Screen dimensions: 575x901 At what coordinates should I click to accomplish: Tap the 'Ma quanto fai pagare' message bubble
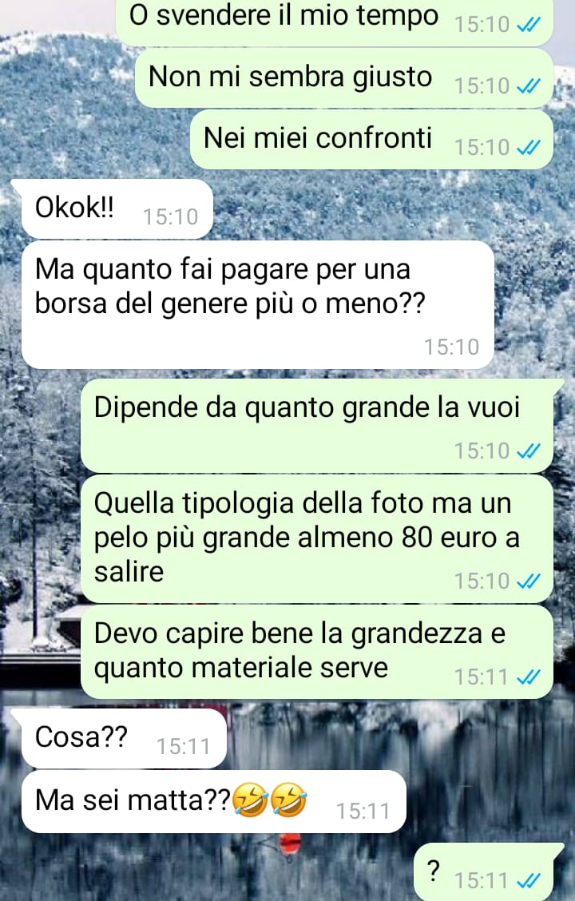click(258, 304)
